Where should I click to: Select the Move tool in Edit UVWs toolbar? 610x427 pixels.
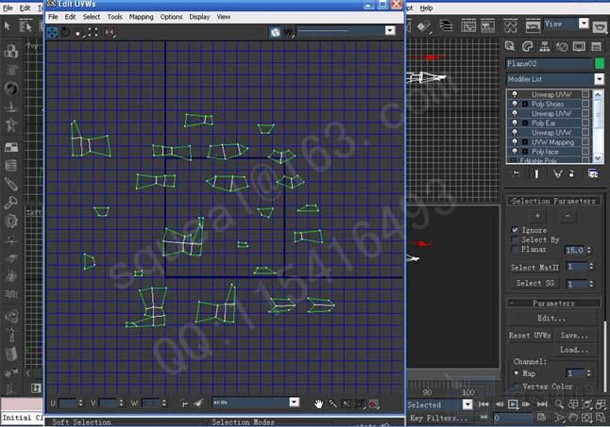[x=53, y=31]
